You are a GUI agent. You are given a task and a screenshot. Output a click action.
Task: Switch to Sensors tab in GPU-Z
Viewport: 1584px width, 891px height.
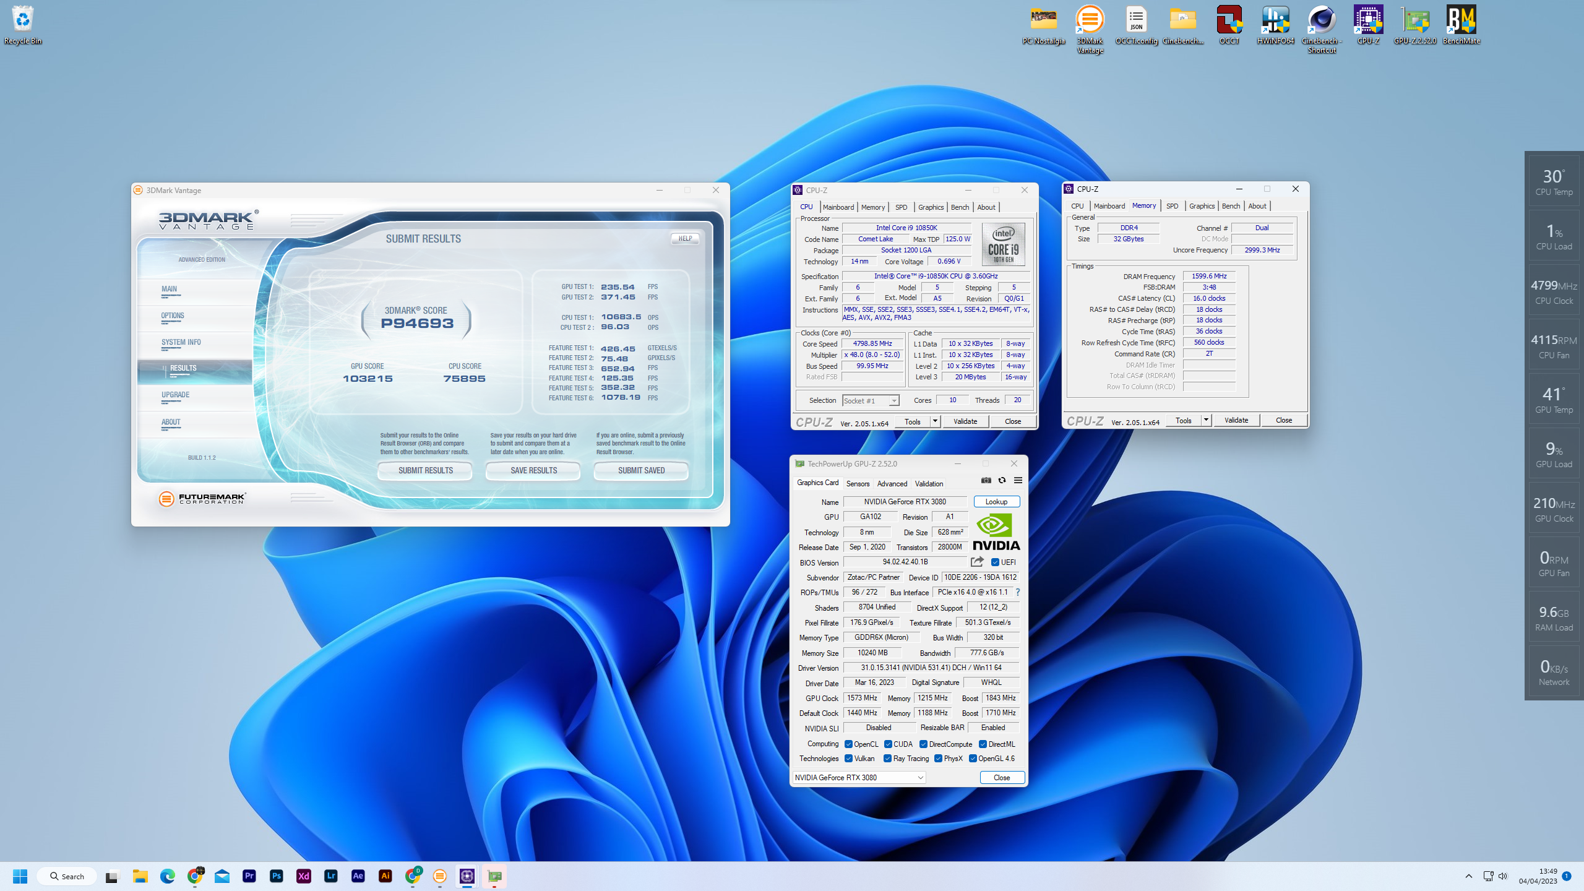(x=858, y=484)
